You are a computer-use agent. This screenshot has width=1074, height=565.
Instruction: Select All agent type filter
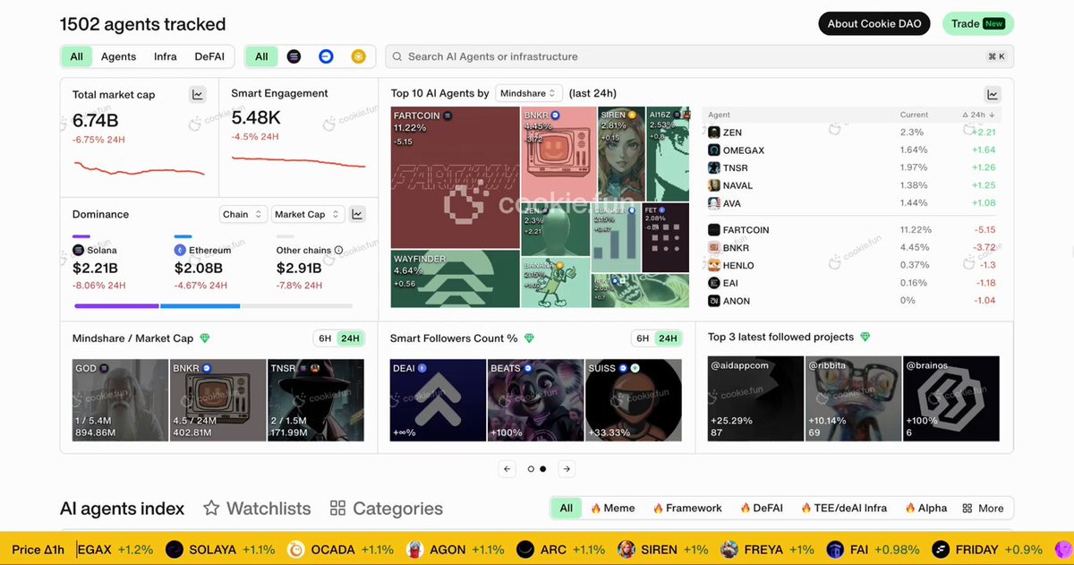click(x=76, y=56)
